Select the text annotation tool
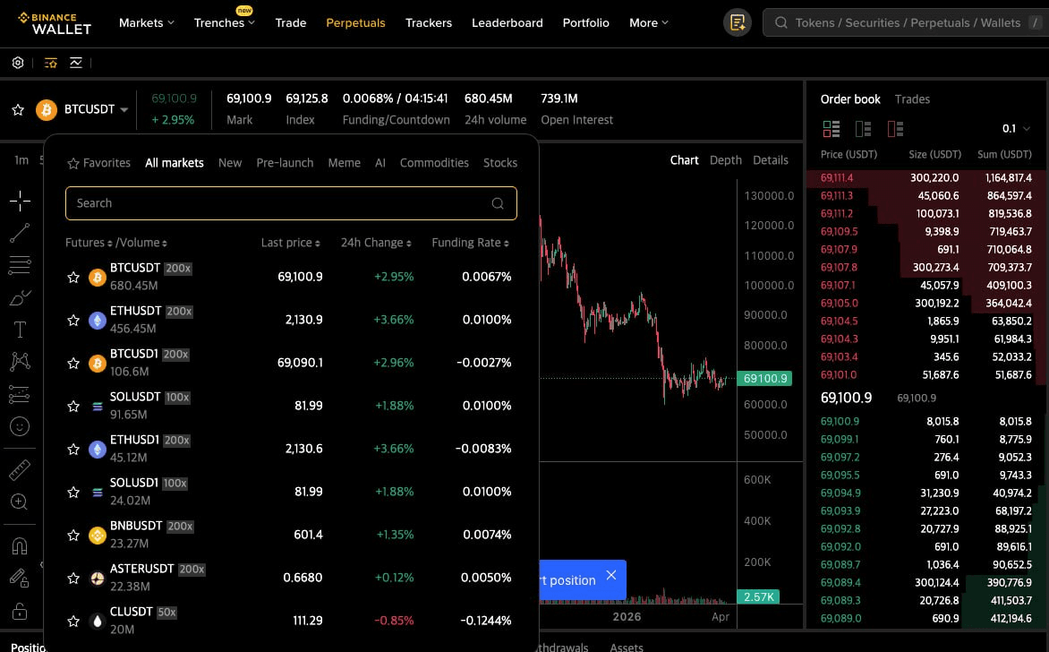Image resolution: width=1049 pixels, height=652 pixels. pyautogui.click(x=20, y=330)
